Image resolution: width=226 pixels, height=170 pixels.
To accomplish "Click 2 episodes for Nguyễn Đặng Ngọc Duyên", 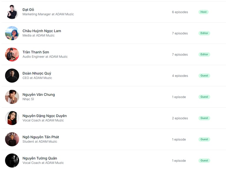I will [180, 118].
